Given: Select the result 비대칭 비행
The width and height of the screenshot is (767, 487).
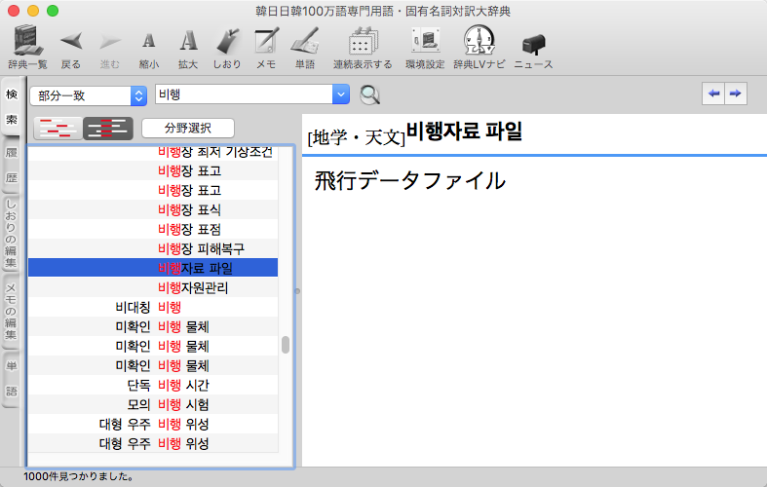Looking at the screenshot, I should click(x=153, y=307).
